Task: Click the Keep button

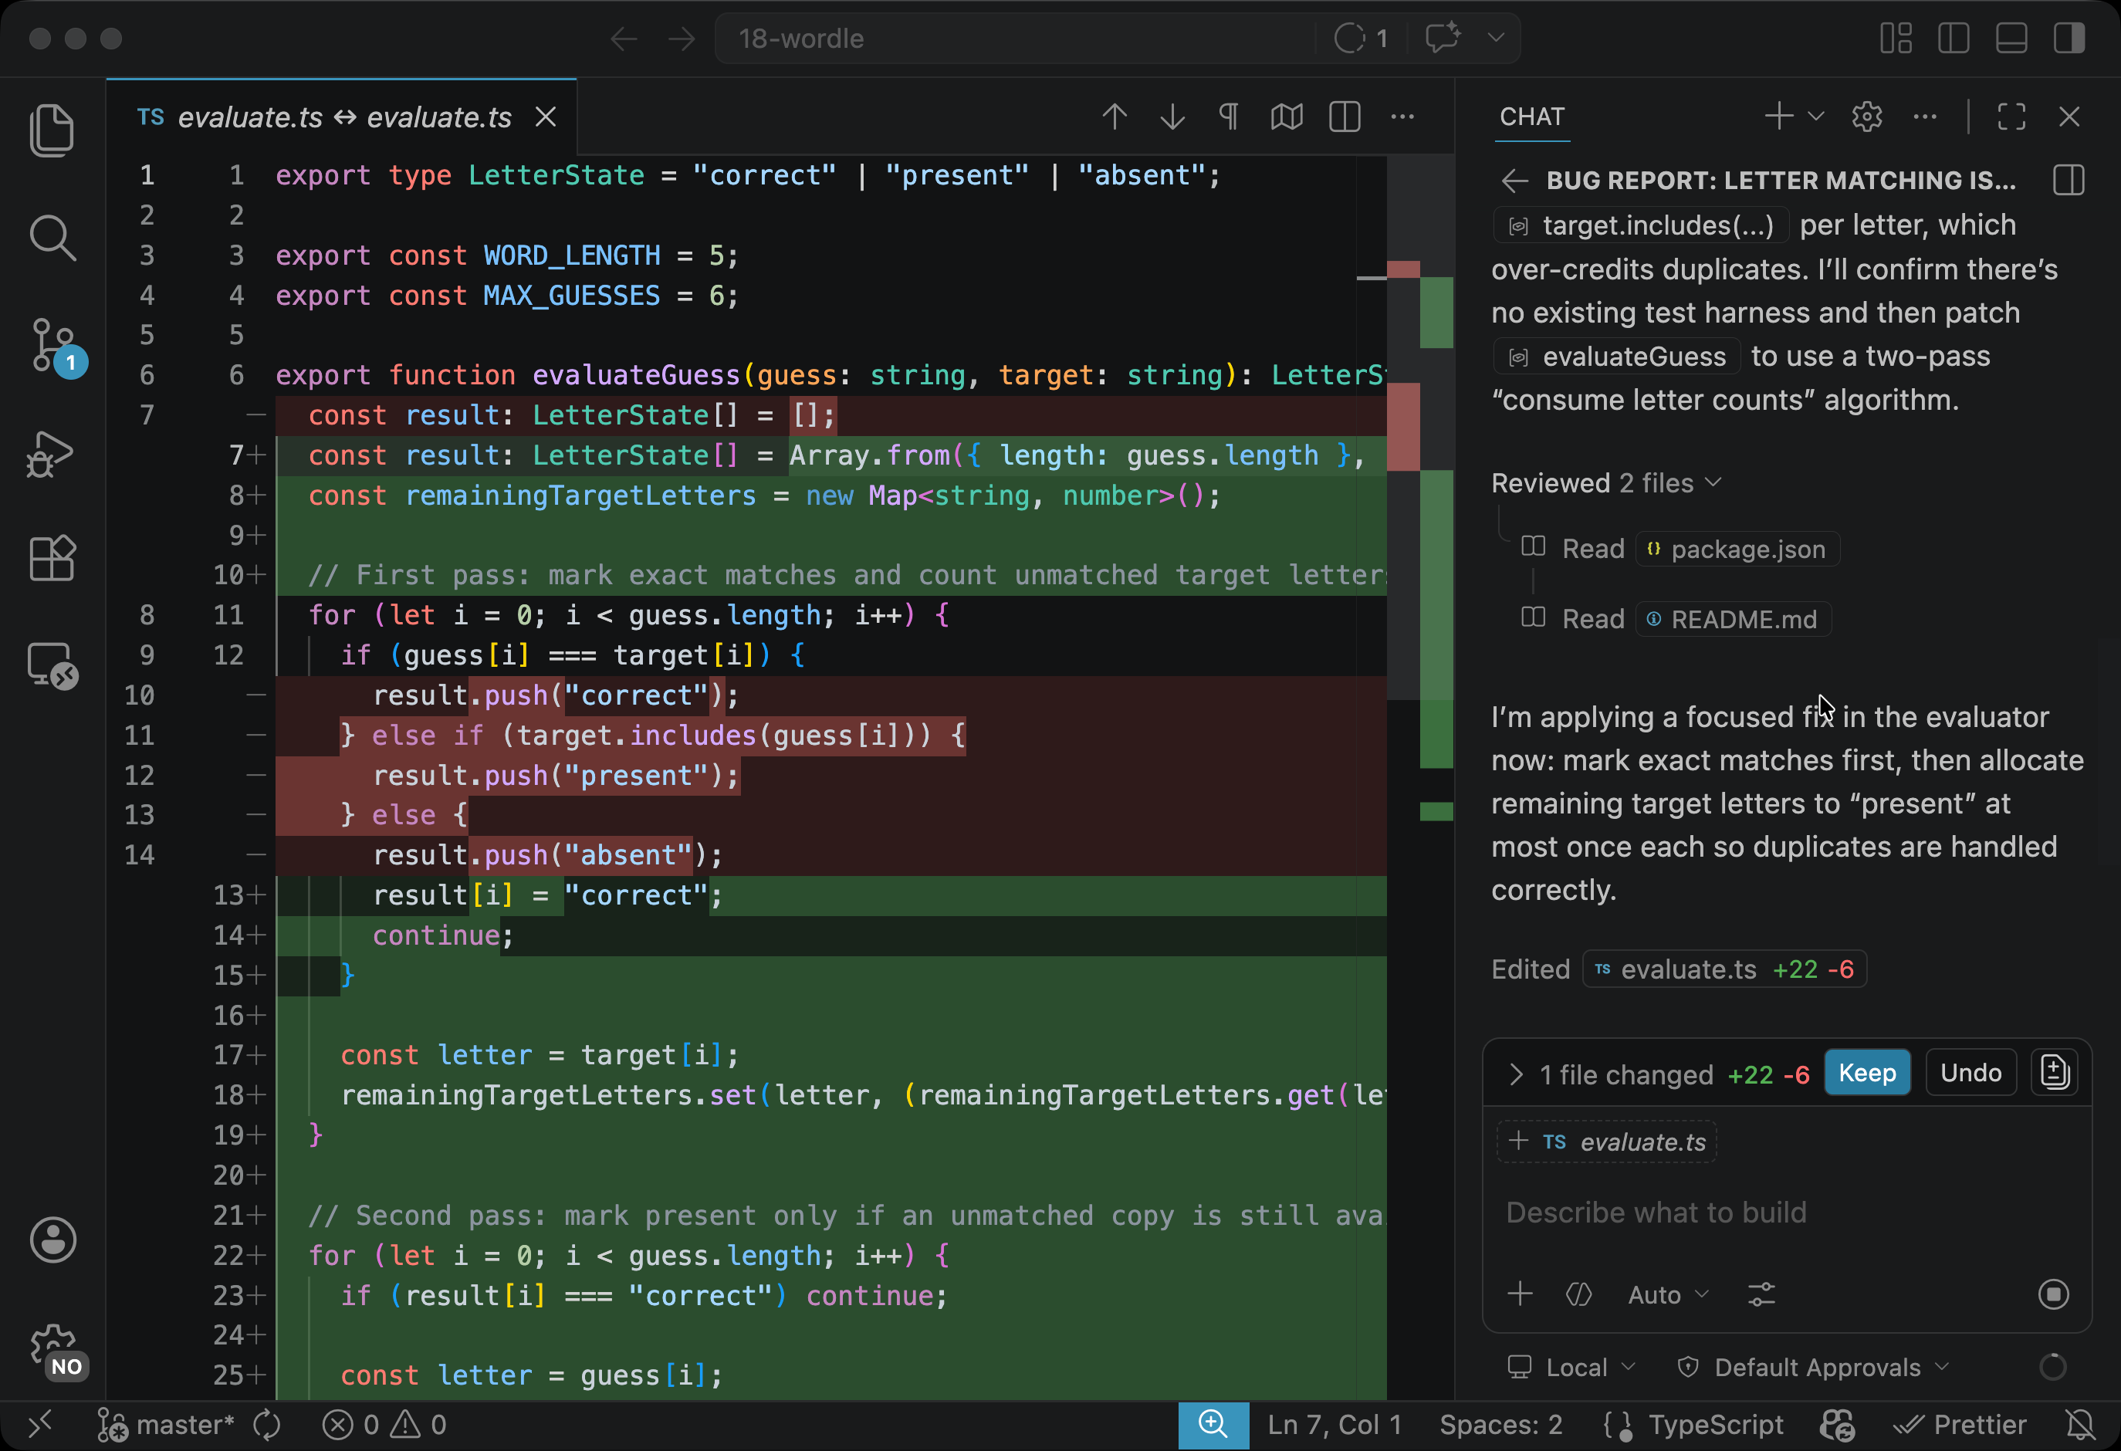Action: click(x=1866, y=1073)
